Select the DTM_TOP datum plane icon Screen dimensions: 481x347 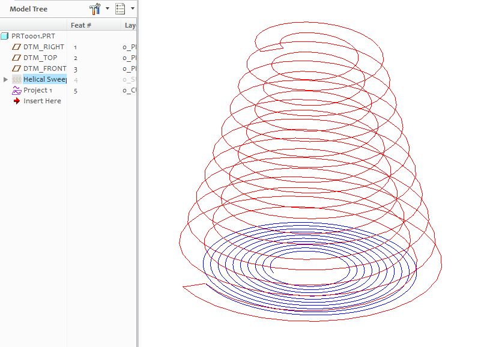(16, 57)
